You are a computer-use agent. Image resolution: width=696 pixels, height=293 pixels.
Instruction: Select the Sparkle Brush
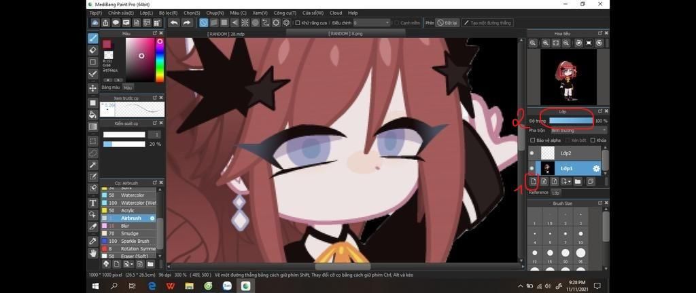[128, 241]
